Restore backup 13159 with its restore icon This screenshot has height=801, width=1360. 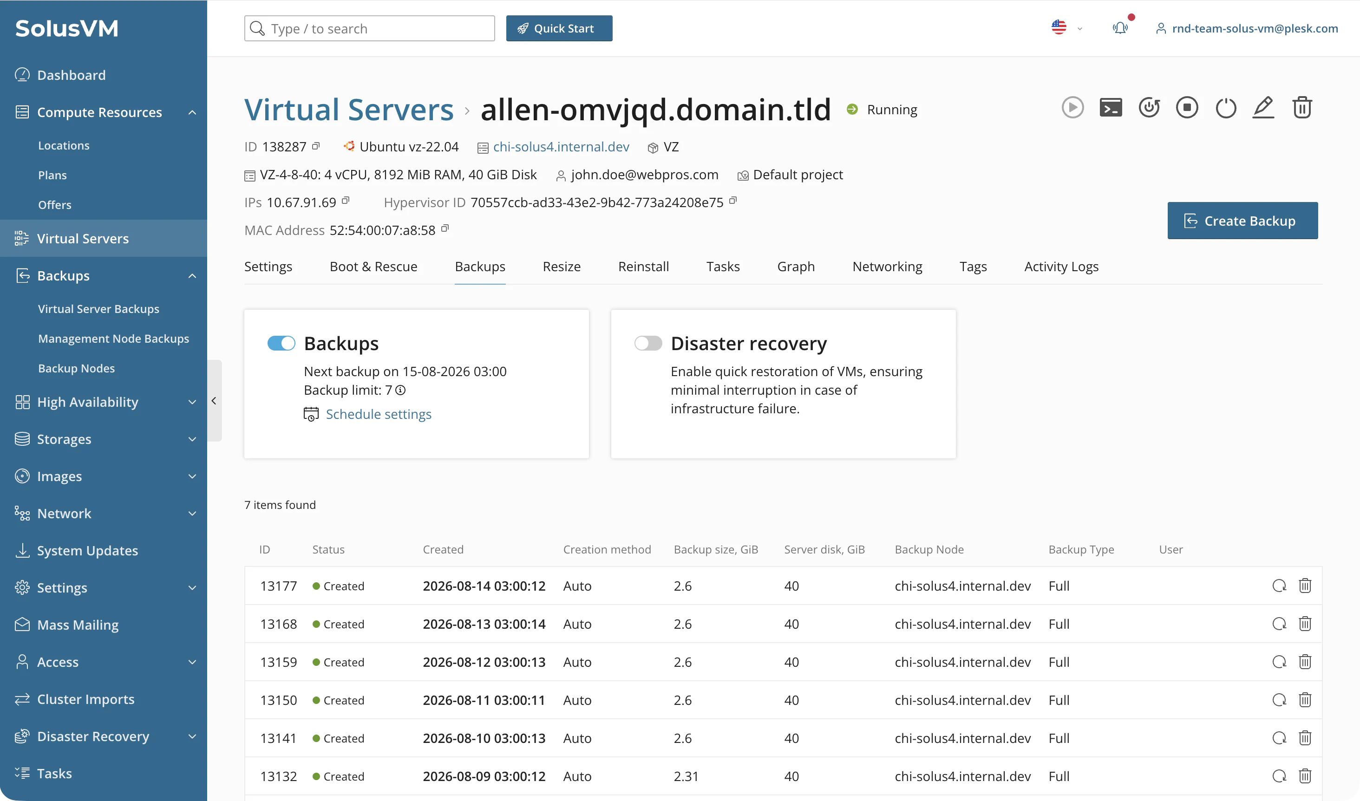point(1279,662)
